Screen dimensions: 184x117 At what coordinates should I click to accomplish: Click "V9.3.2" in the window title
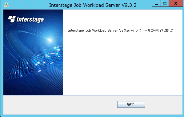129,5
